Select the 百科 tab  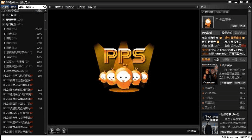(x=218, y=12)
